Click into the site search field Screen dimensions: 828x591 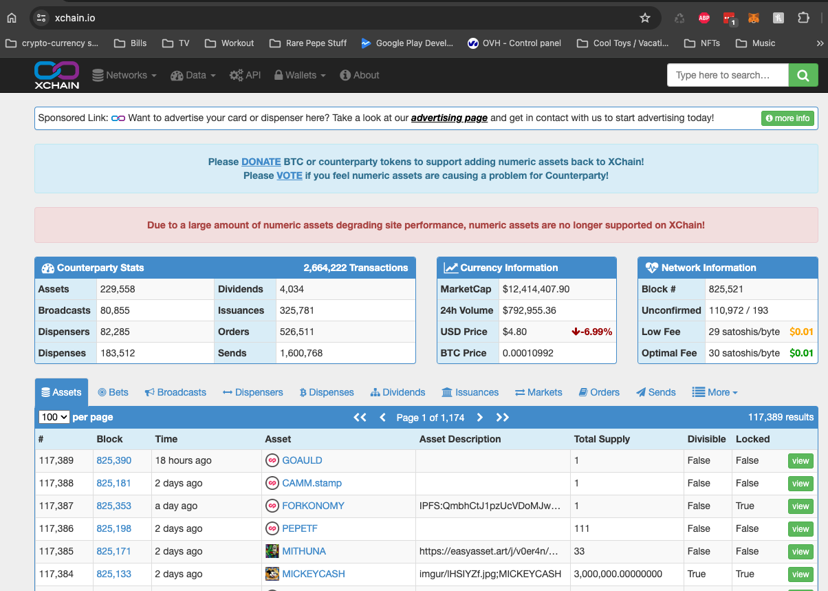pos(728,75)
